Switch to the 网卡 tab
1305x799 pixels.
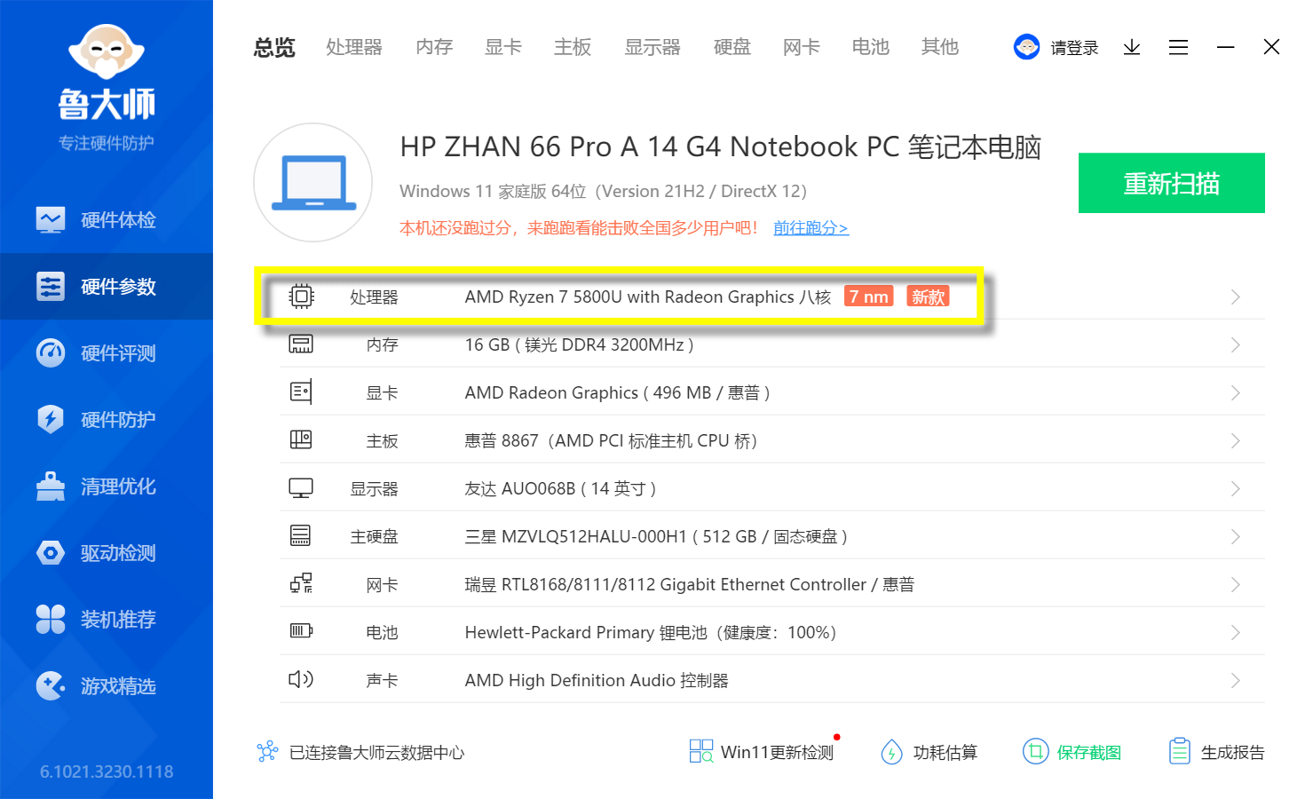(802, 47)
